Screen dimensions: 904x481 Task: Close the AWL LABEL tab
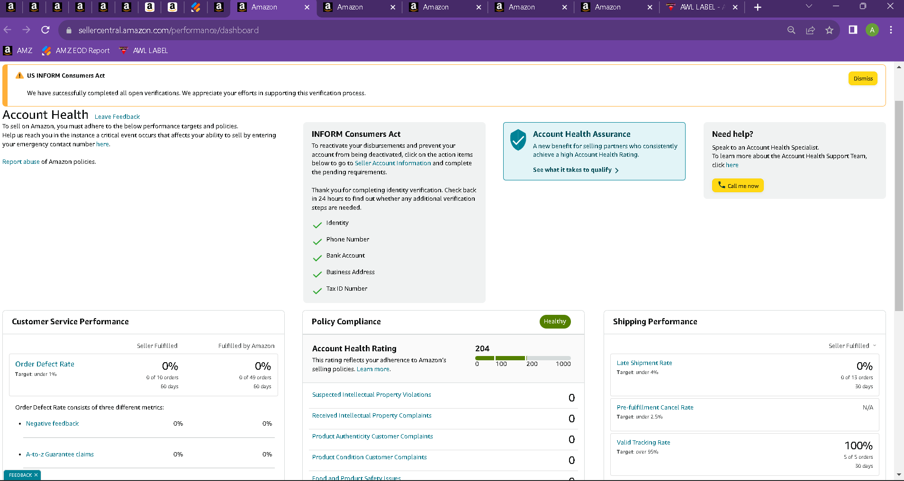pyautogui.click(x=735, y=7)
